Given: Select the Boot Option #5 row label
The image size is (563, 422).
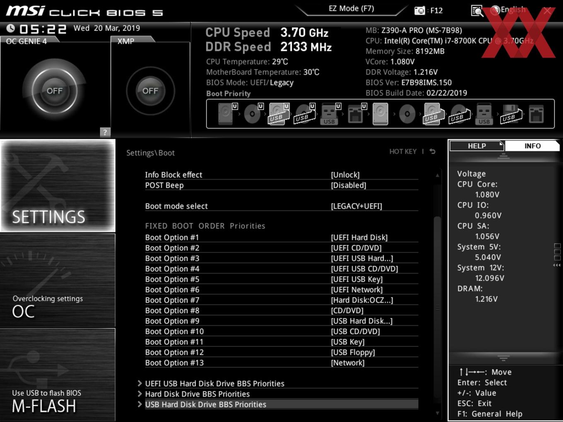Looking at the screenshot, I should tap(172, 279).
